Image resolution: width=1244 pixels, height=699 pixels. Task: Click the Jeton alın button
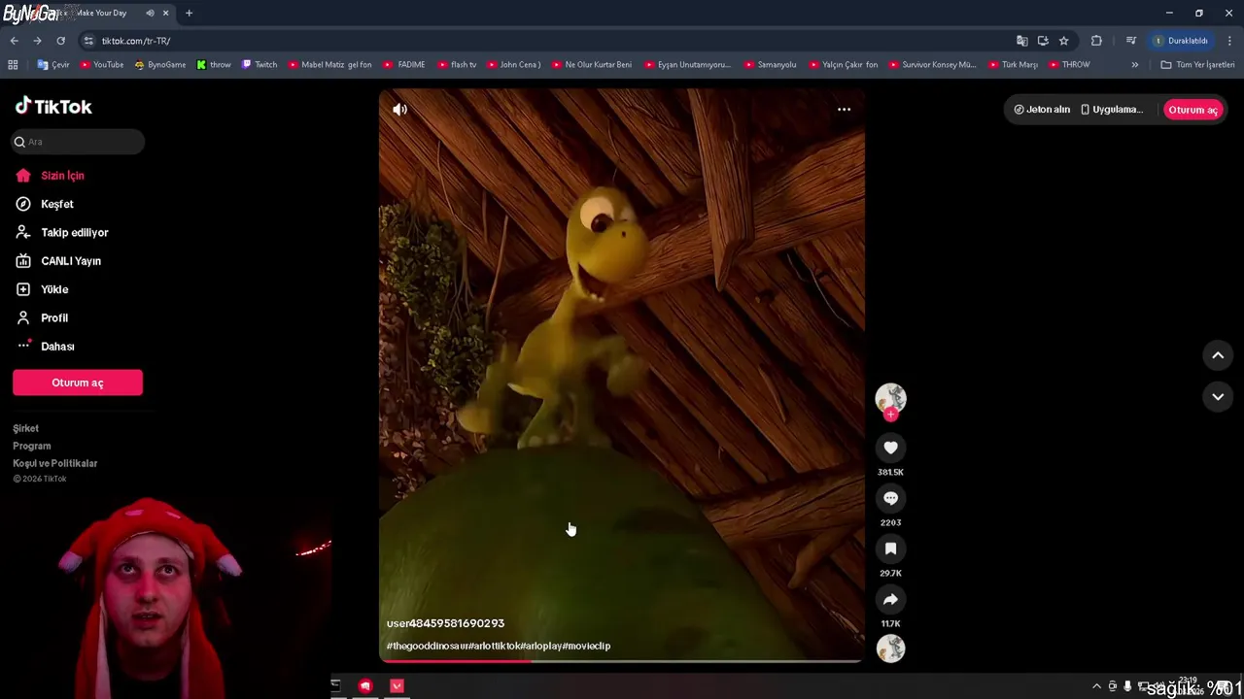1042,110
